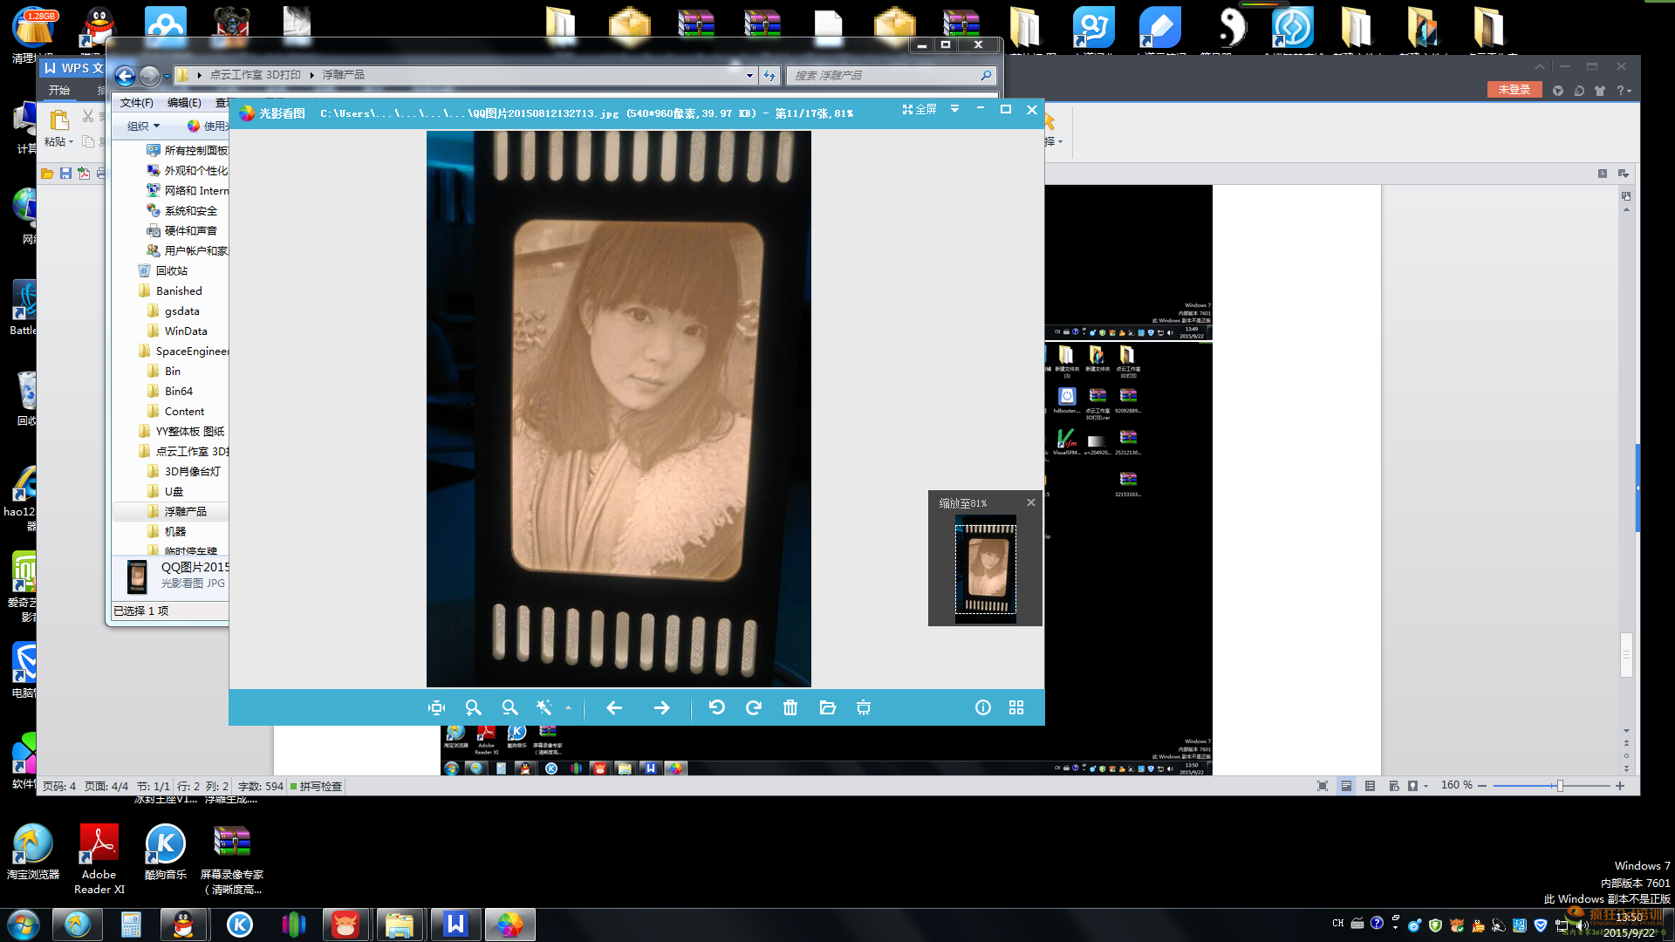Click the fit-to-window icon in image viewer
1675x942 pixels.
437,708
